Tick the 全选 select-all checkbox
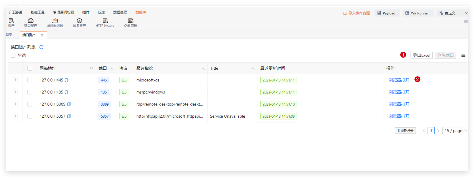474x177 pixels. [x=13, y=55]
